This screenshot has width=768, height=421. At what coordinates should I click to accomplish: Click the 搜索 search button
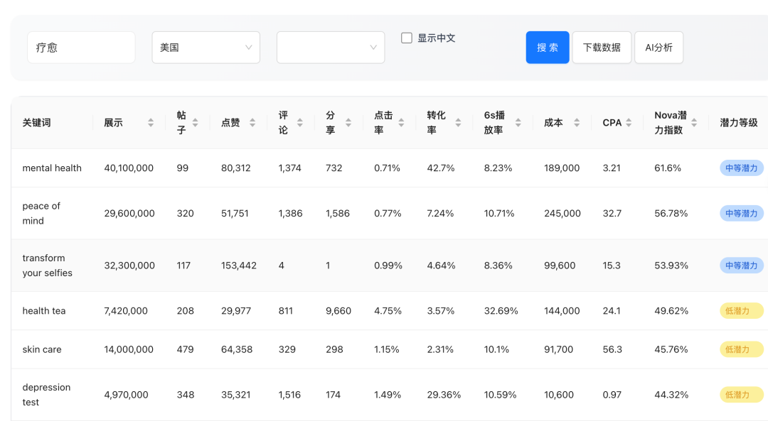coord(547,48)
